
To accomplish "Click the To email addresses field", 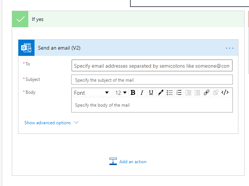I will pos(152,65).
